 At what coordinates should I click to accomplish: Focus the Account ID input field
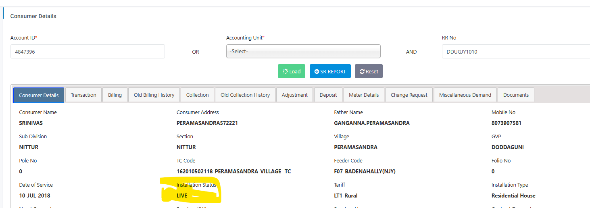88,51
